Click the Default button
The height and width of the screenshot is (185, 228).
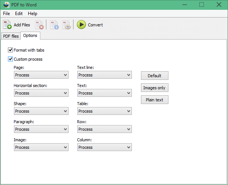[155, 76]
